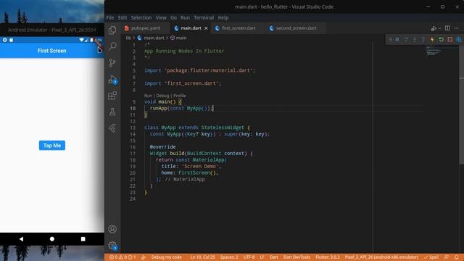Change end of line sequence LF
This screenshot has height=261, width=464.
pos(262,257)
